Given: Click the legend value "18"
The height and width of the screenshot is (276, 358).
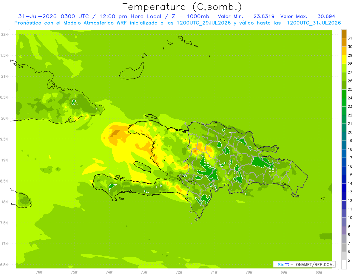Looking at the screenshot, I should (350, 149).
